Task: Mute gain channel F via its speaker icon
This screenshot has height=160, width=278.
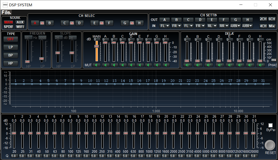Action: point(148,65)
